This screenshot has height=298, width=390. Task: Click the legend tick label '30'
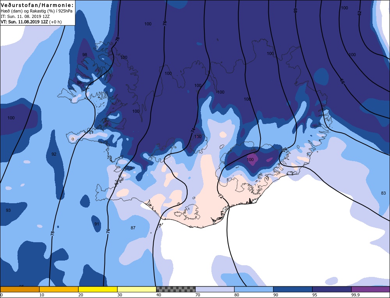[120, 295]
